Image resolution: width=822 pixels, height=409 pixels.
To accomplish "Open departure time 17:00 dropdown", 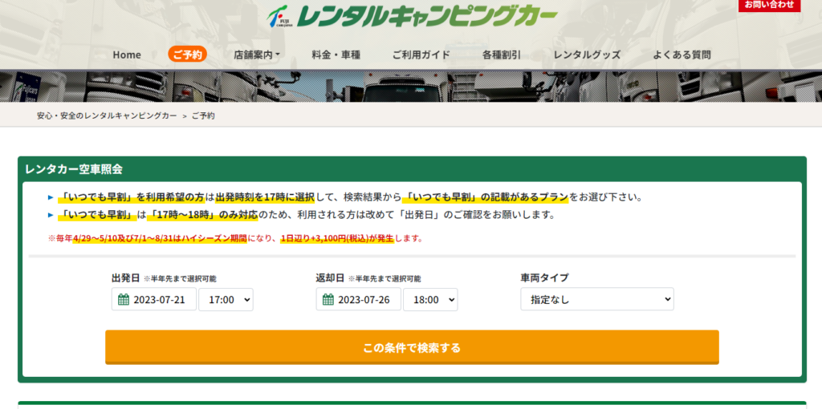I will click(226, 300).
